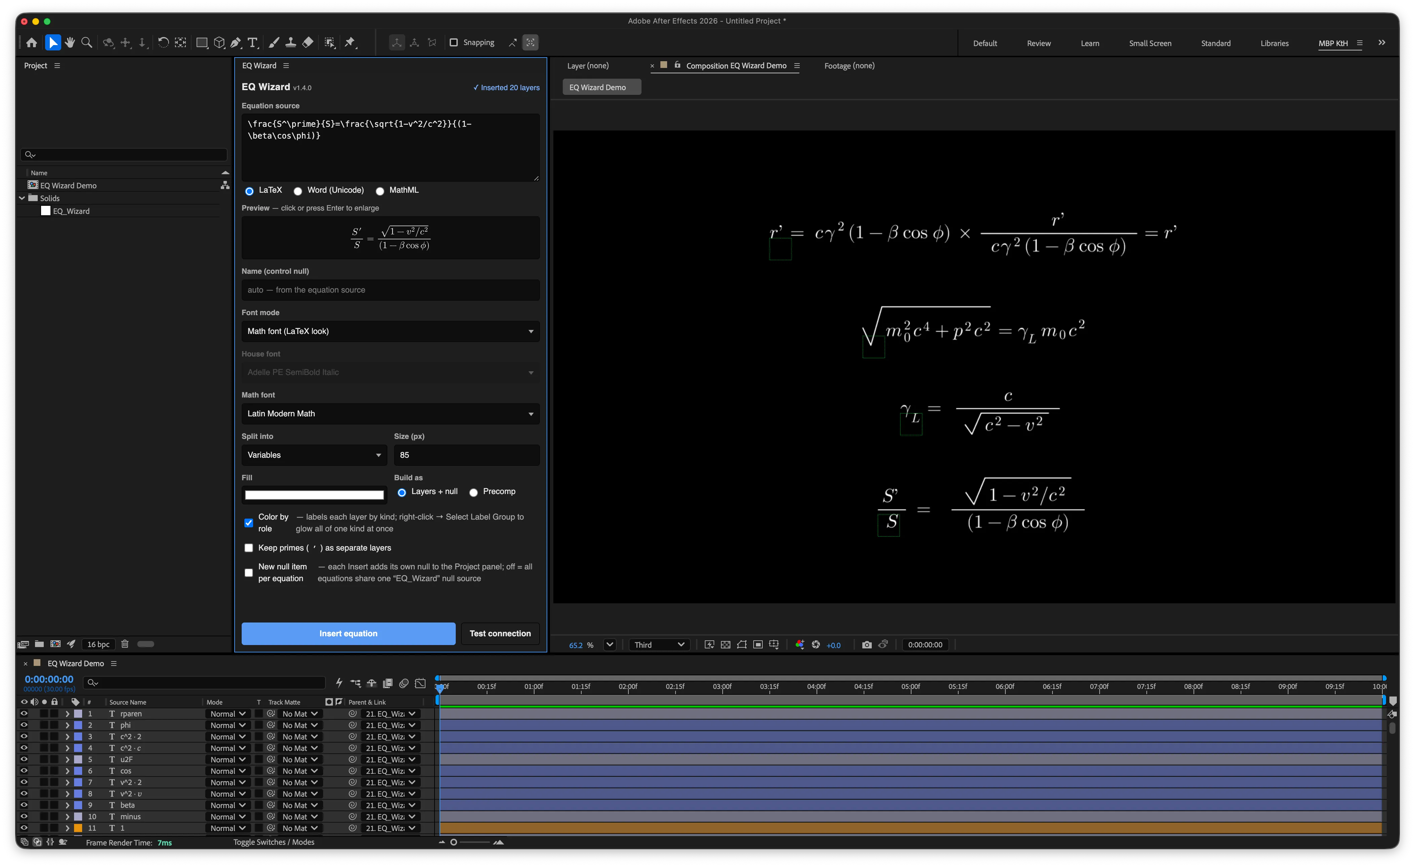Expand the phi layer properties

coord(67,725)
